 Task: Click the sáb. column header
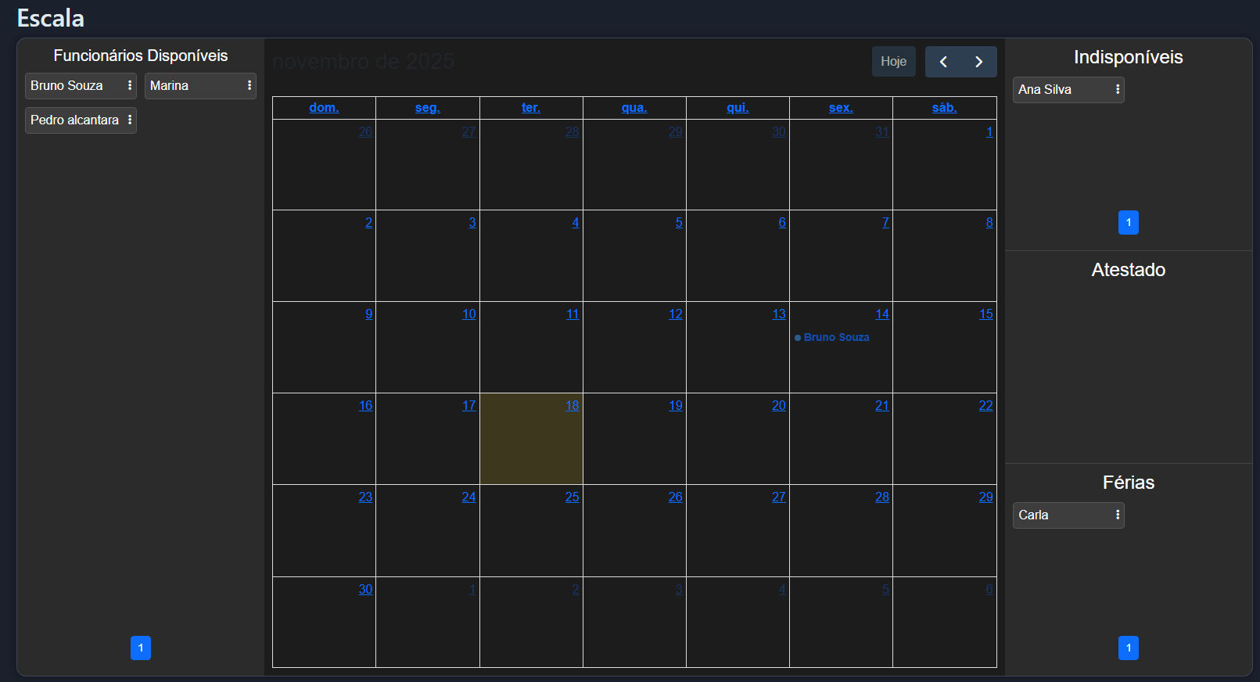944,108
